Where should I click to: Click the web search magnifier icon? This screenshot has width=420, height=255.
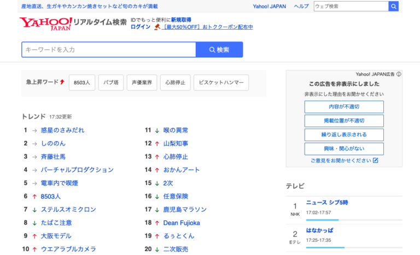coord(393,6)
